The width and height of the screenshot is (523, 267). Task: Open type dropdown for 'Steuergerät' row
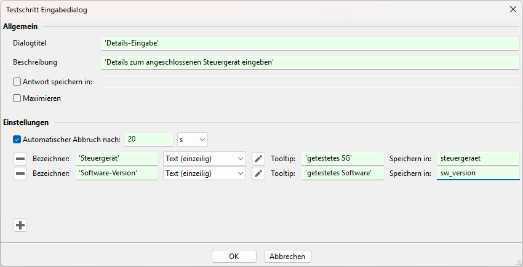pyautogui.click(x=204, y=159)
